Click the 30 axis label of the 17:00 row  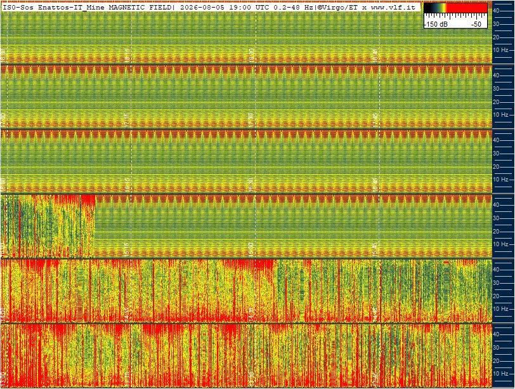(x=496, y=89)
